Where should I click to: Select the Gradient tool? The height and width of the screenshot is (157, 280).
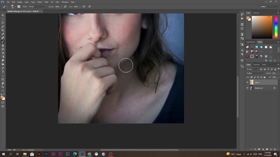[x=3, y=57]
